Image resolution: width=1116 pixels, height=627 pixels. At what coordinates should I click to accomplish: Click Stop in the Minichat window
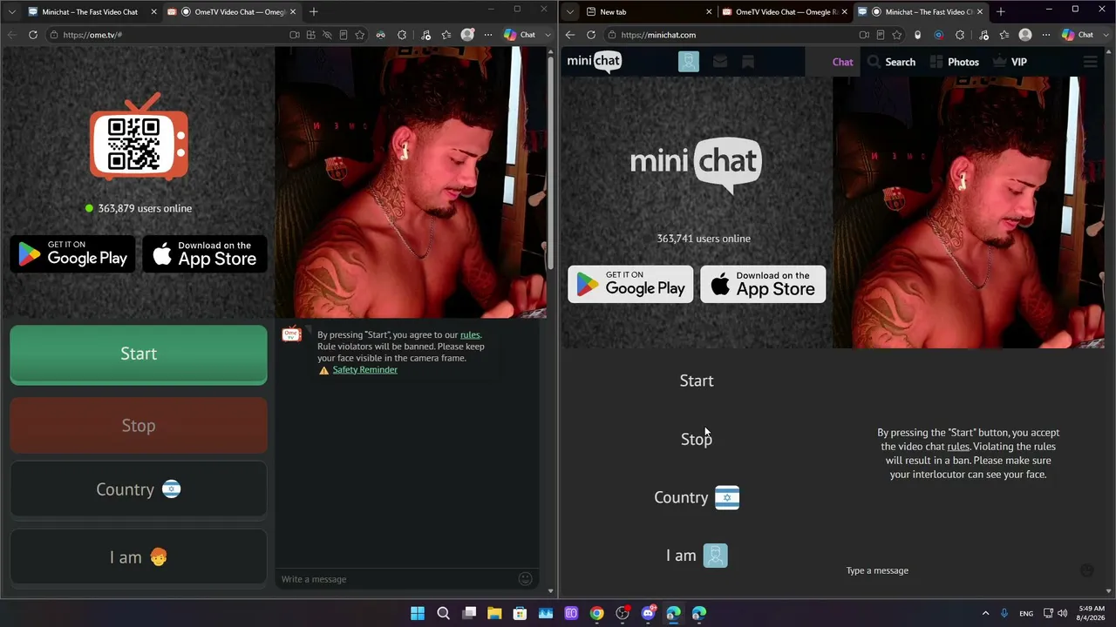(x=697, y=439)
